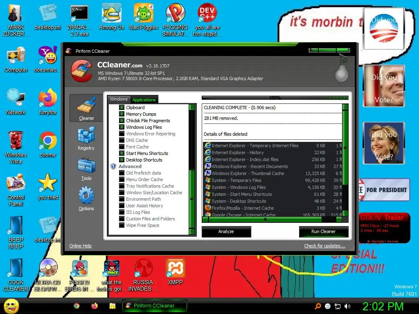Viewport: 419px width, 314px height.
Task: Launch the XMPP desktop shortcut
Action: (x=175, y=272)
